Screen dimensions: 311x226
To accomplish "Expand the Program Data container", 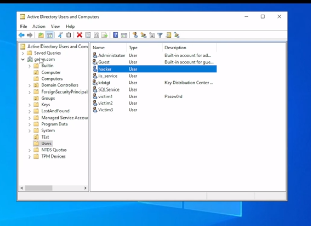I will [30, 124].
